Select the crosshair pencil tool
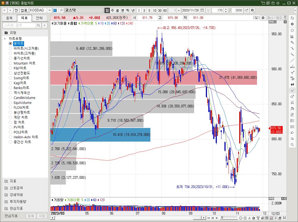This screenshot has width=298, height=222. click(292, 42)
